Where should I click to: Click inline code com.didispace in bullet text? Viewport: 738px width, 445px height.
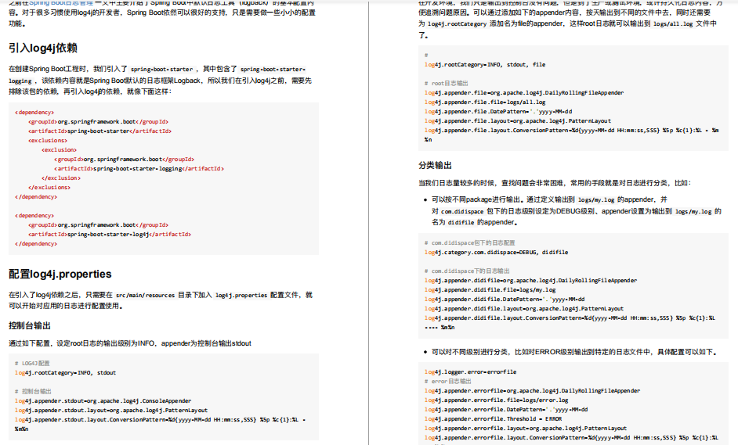[x=461, y=211]
